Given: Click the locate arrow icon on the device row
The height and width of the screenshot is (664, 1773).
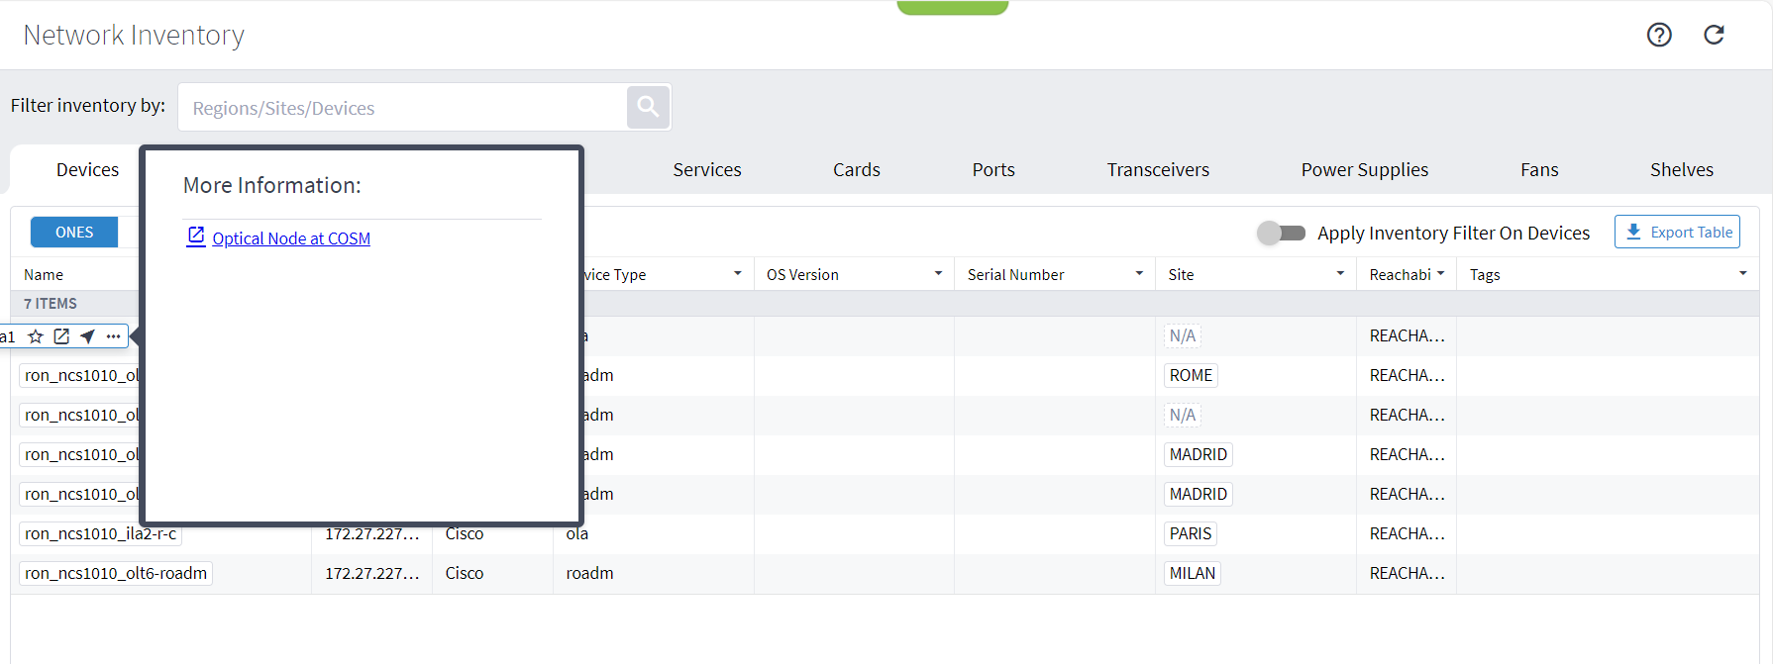Looking at the screenshot, I should tap(88, 336).
